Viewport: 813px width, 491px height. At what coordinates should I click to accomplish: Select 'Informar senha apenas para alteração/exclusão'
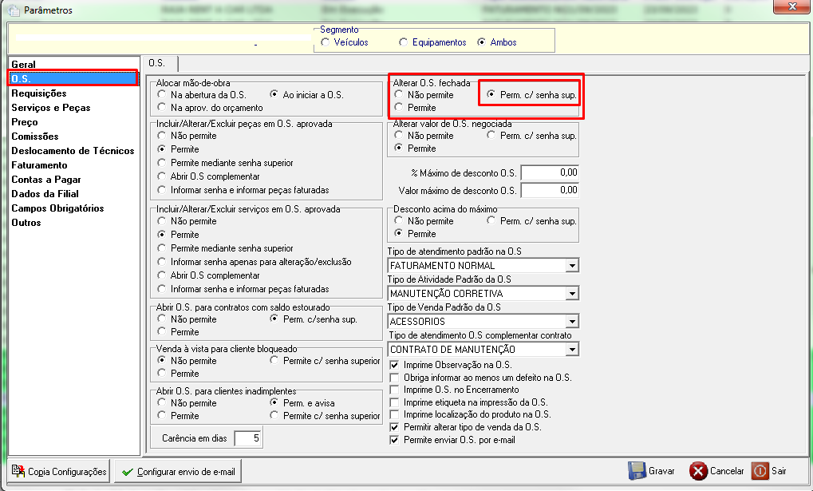coord(162,262)
